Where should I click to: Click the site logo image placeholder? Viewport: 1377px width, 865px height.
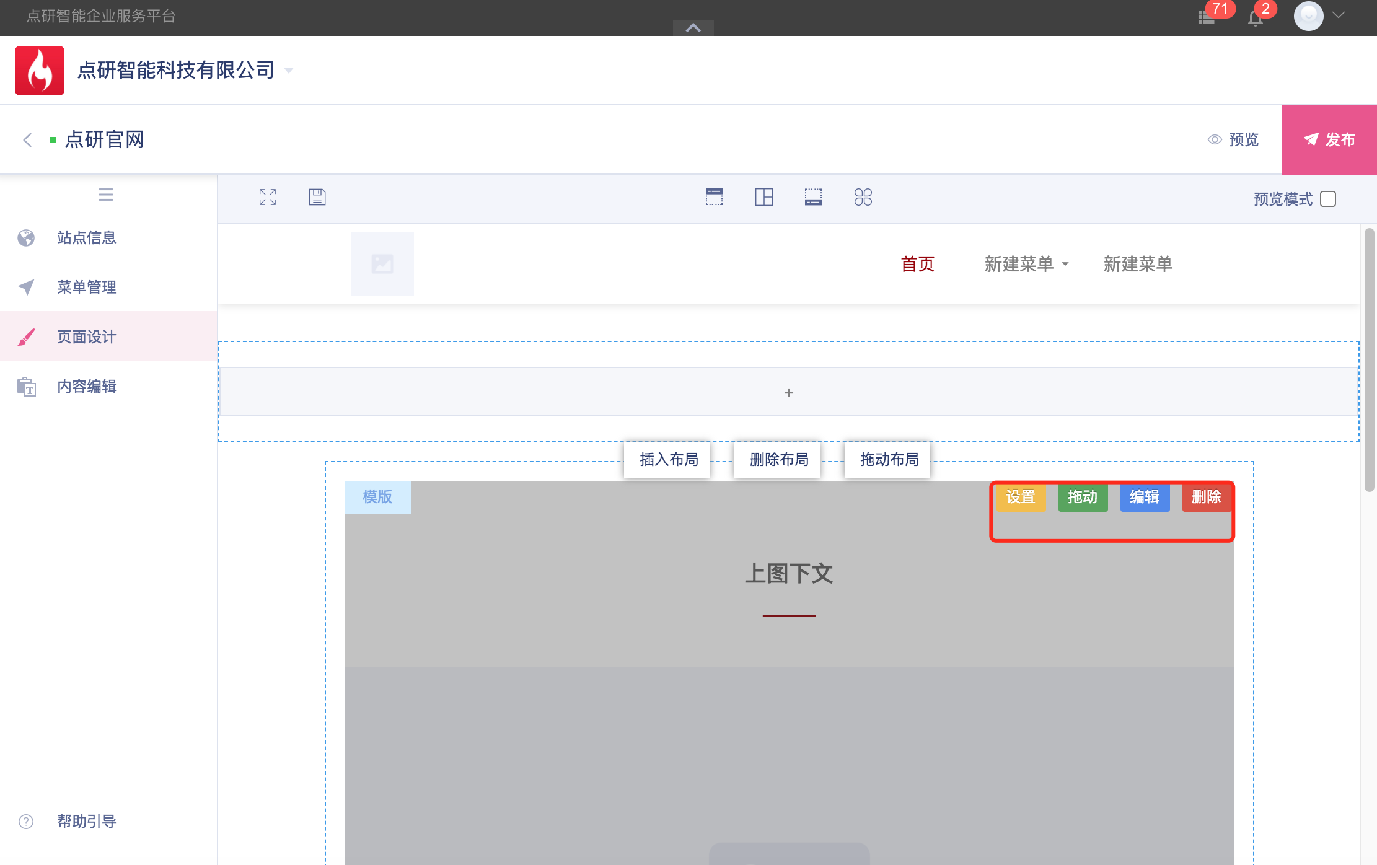(x=382, y=264)
